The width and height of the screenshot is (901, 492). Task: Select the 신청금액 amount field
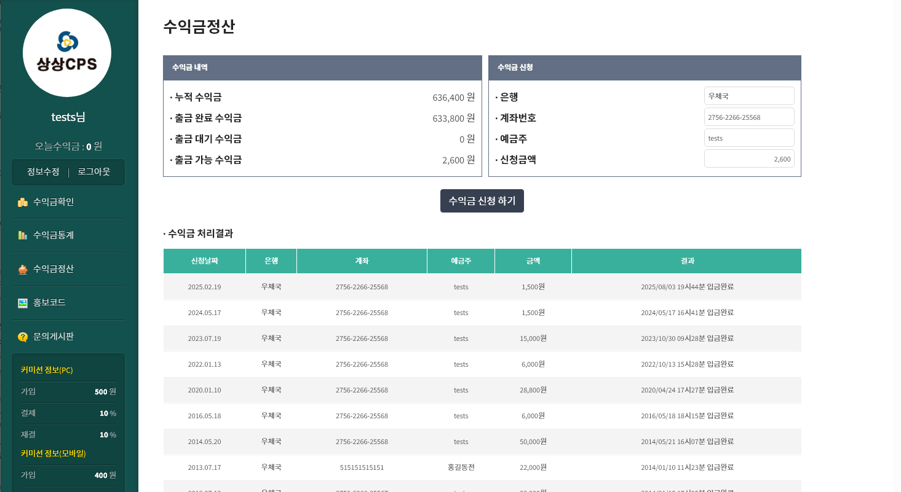[x=748, y=158]
